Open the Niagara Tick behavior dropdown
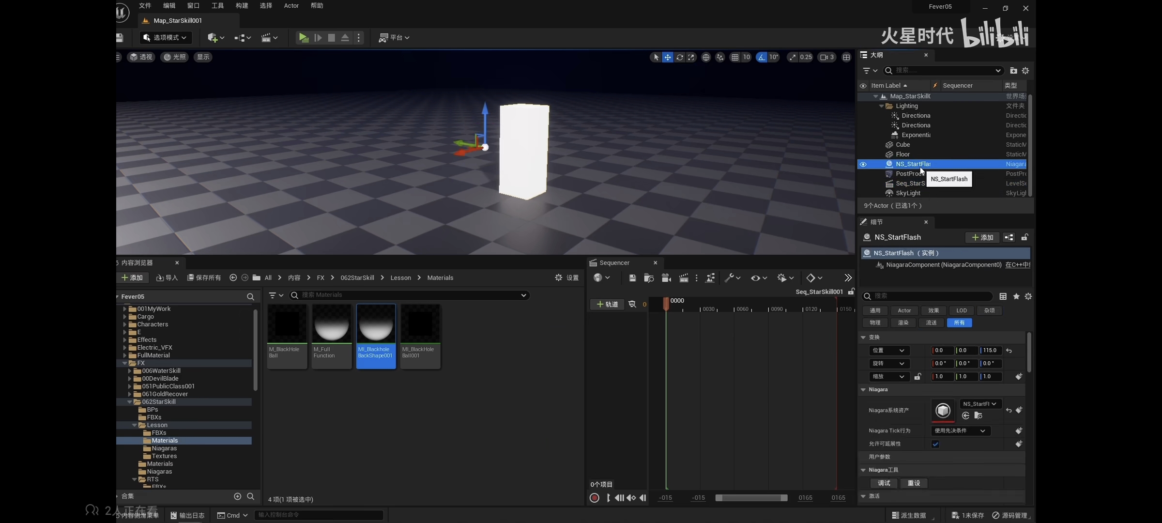 tap(960, 431)
